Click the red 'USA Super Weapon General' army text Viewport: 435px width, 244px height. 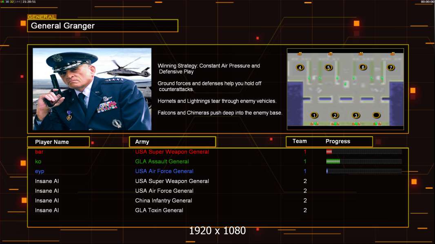(172, 152)
